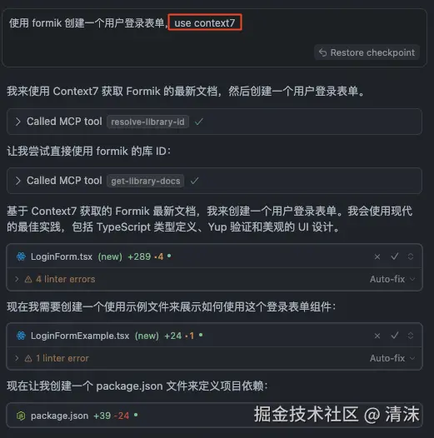Accept LoginForm.tsx changes with checkmark icon
This screenshot has width=434, height=438.
pos(395,256)
